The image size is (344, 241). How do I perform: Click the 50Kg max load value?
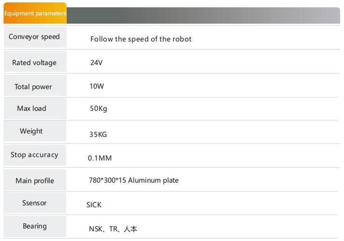(99, 108)
